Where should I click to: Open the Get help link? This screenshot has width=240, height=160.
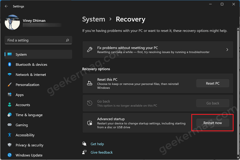(97, 144)
